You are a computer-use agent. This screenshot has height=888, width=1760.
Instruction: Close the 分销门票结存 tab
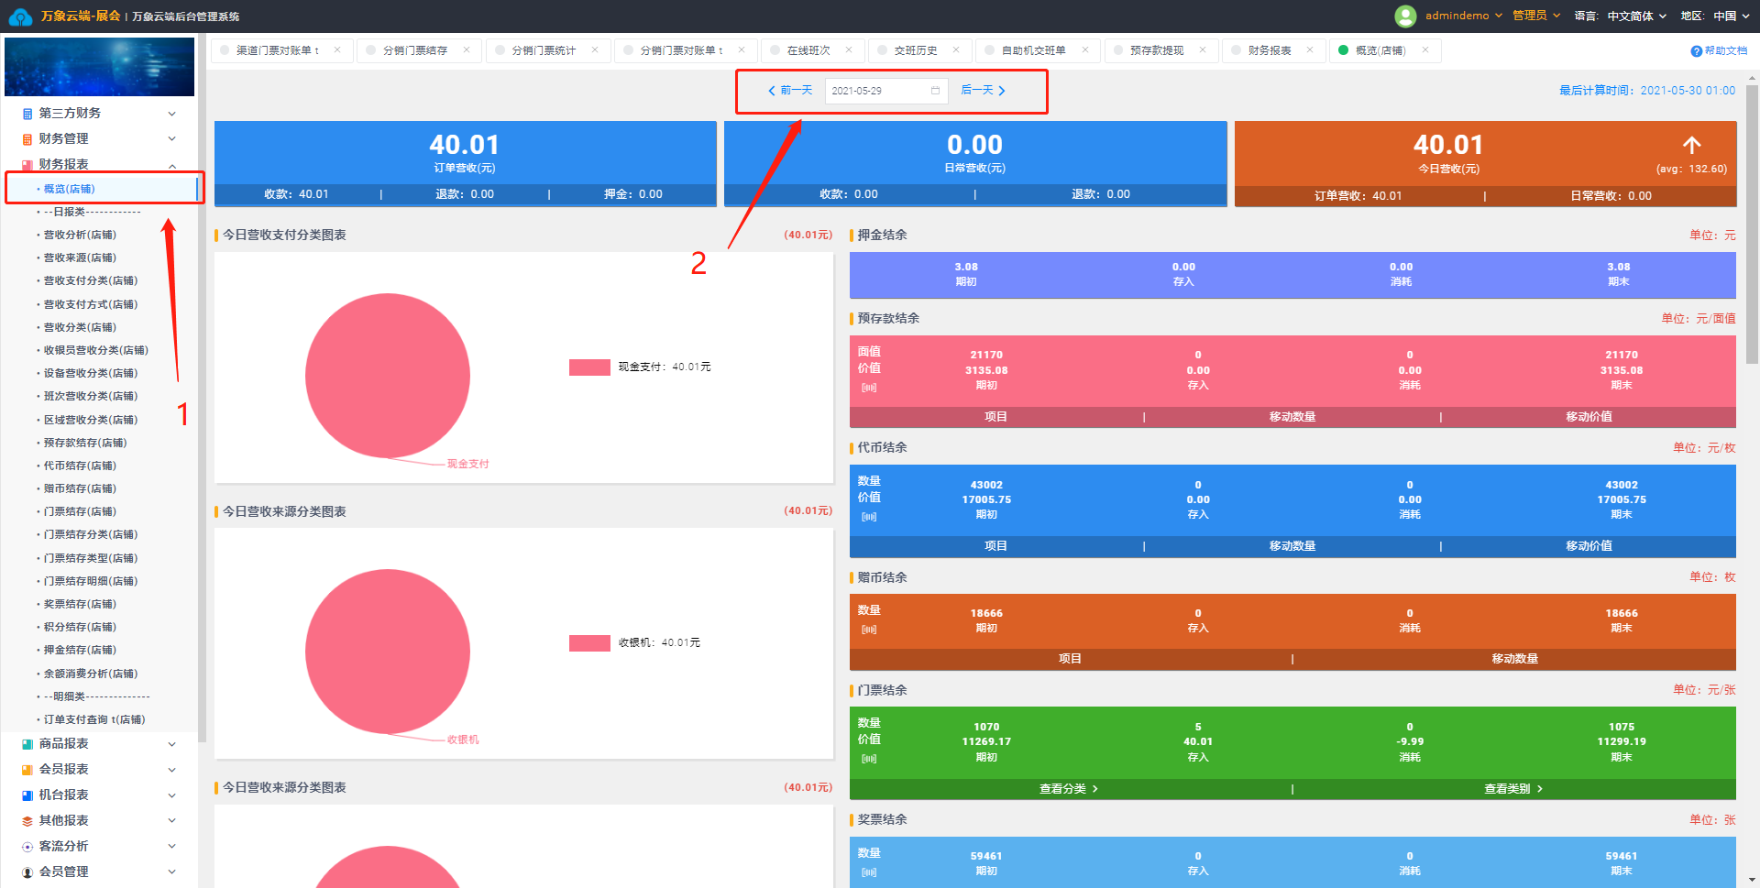point(467,50)
